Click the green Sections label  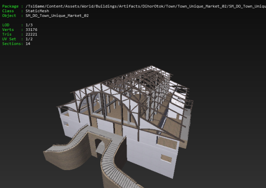tap(11, 44)
